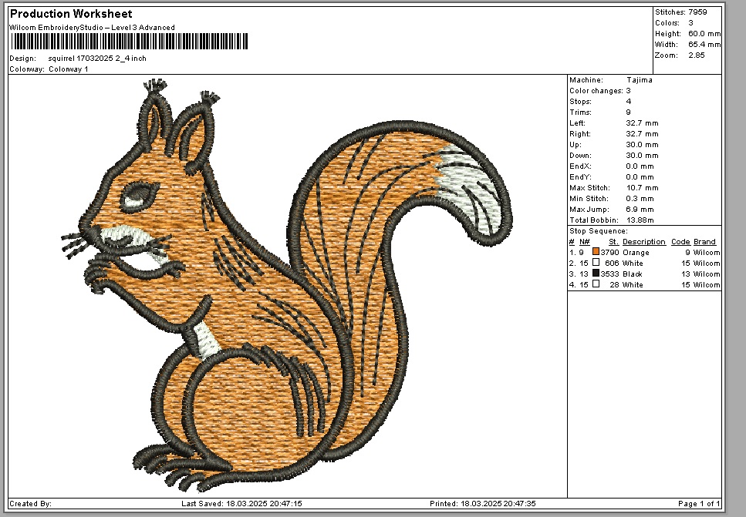The width and height of the screenshot is (746, 517).
Task: Click the Black swatch in Stop Sequence
Action: click(596, 274)
